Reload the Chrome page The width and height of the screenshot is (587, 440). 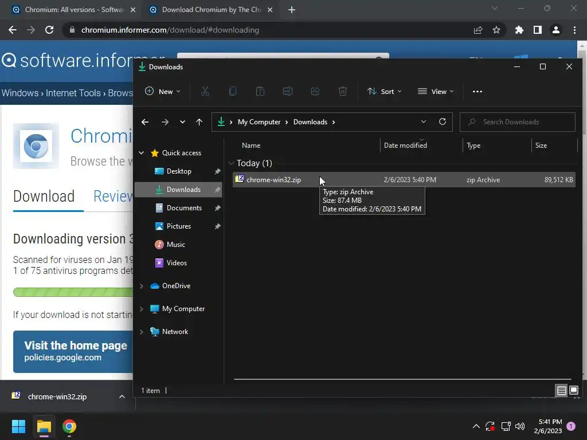point(49,30)
